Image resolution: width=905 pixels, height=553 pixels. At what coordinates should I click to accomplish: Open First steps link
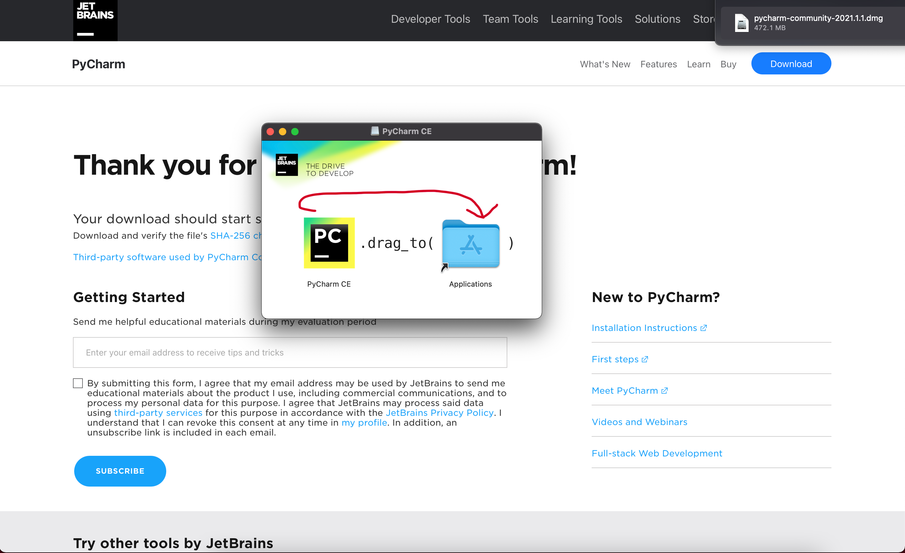coord(620,359)
